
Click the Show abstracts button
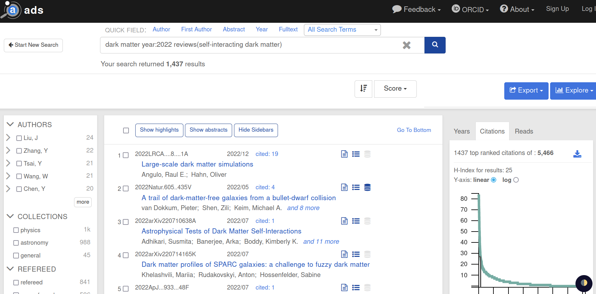pyautogui.click(x=208, y=130)
